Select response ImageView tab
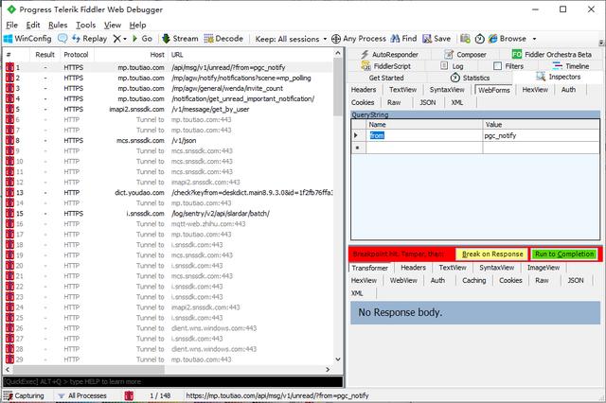The height and width of the screenshot is (403, 606). [543, 267]
